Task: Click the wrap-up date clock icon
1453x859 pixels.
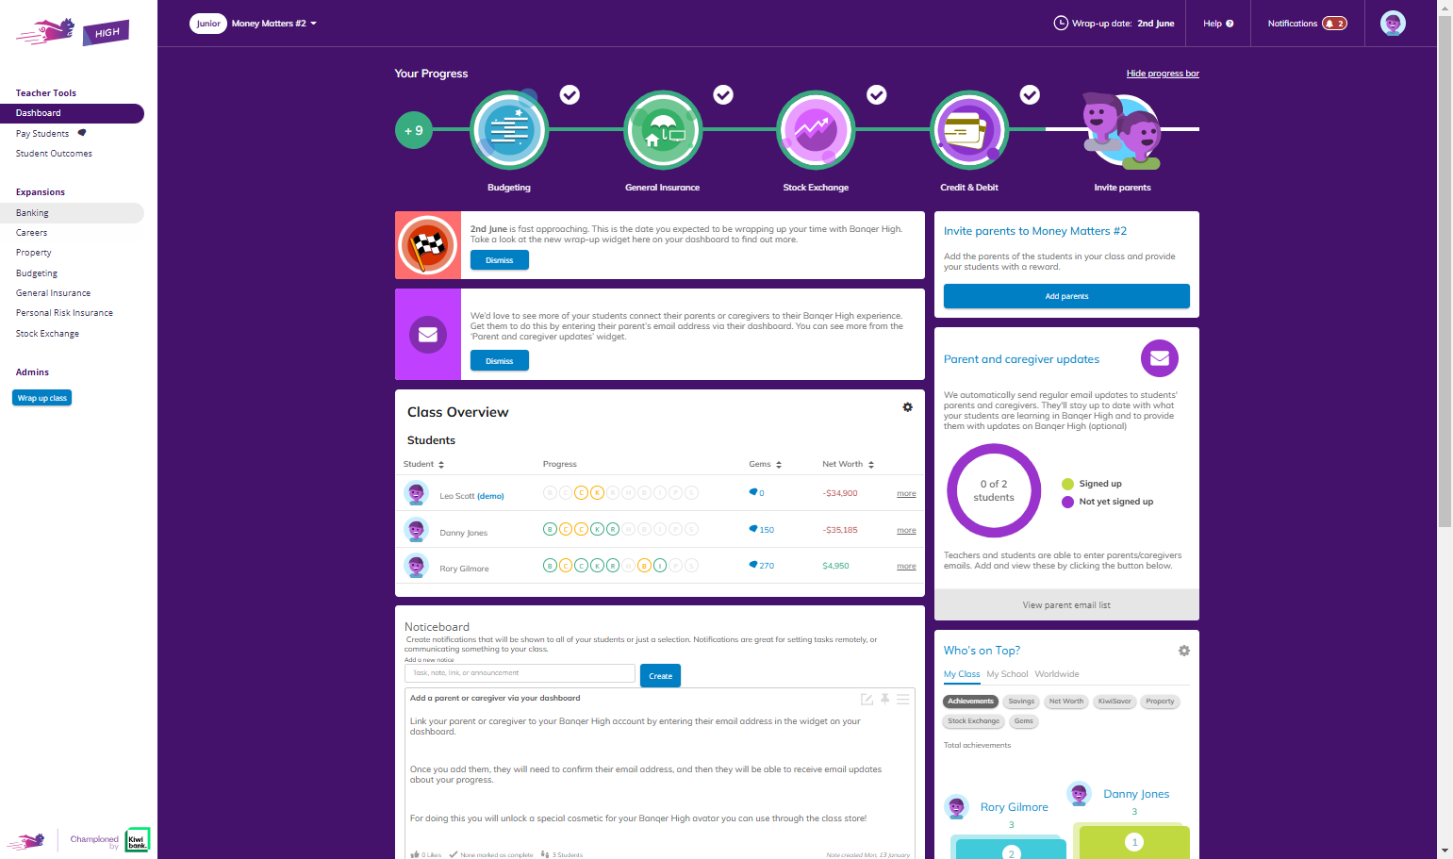Action: (1061, 24)
